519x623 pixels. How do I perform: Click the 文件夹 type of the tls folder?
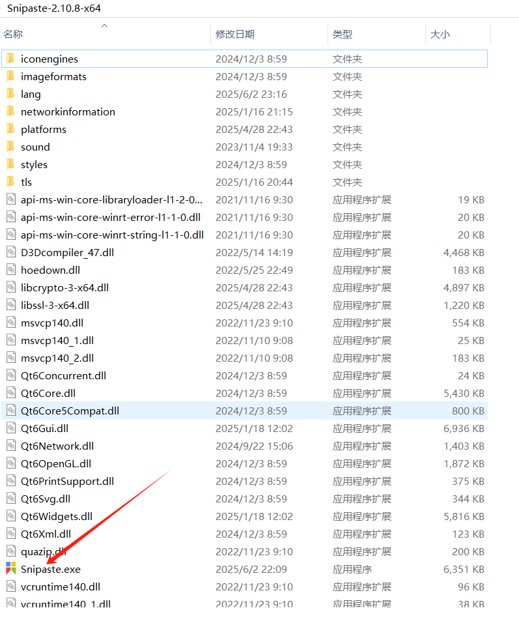tap(347, 182)
